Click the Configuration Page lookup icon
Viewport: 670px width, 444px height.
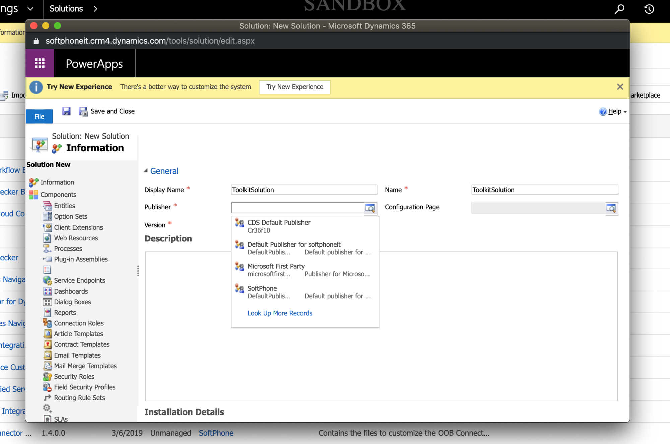(x=611, y=208)
